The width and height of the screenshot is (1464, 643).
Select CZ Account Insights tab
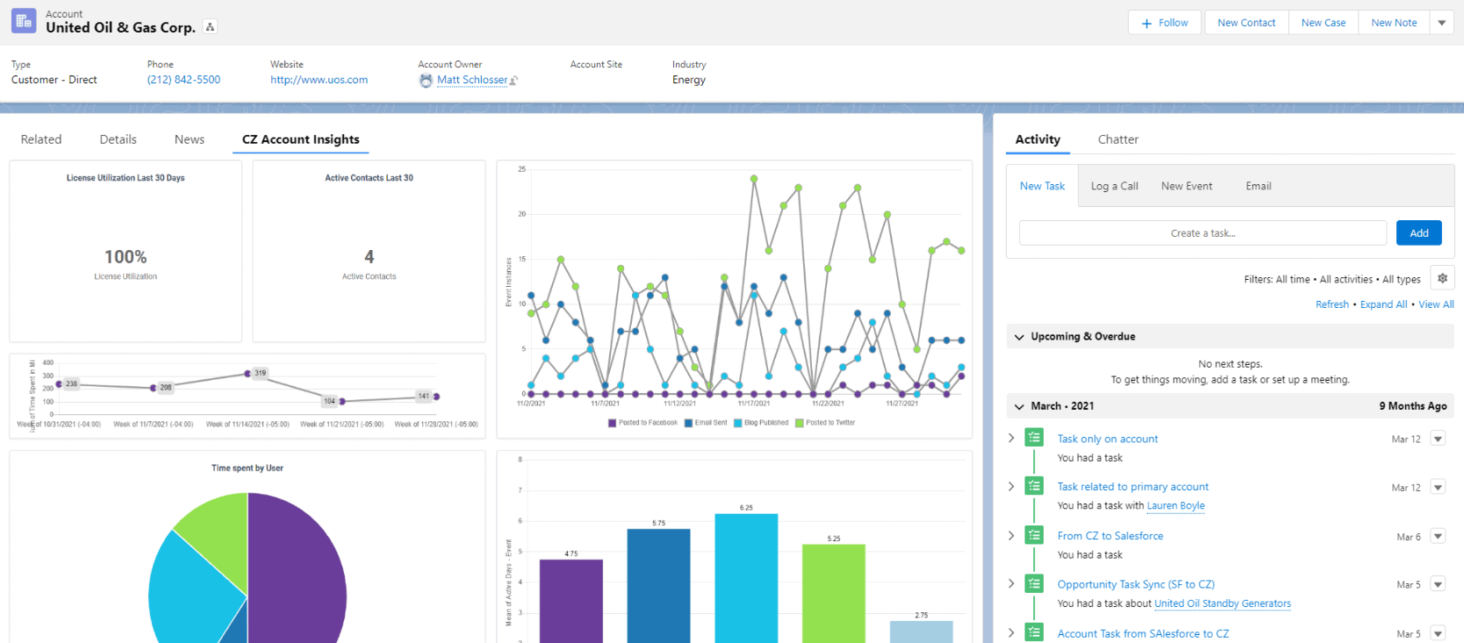[301, 139]
